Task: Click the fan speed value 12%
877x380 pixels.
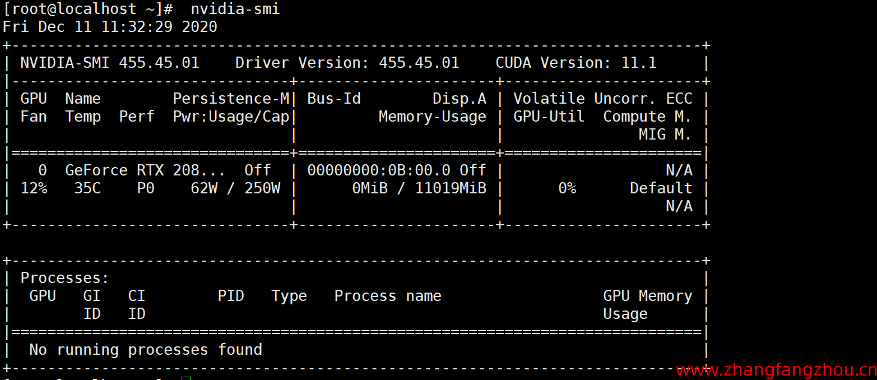Action: click(x=34, y=188)
